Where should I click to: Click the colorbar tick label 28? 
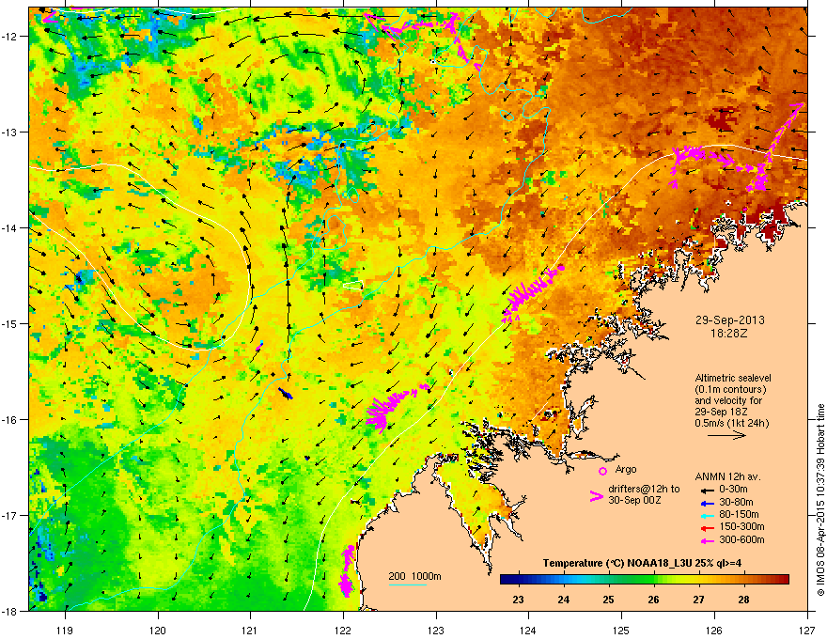tap(743, 600)
